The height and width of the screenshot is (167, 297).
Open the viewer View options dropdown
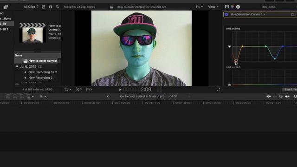[213, 6]
